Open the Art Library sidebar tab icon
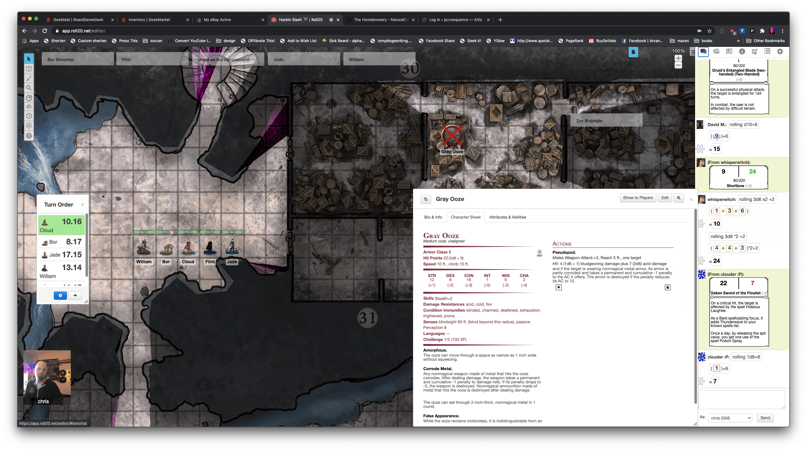 pyautogui.click(x=716, y=51)
